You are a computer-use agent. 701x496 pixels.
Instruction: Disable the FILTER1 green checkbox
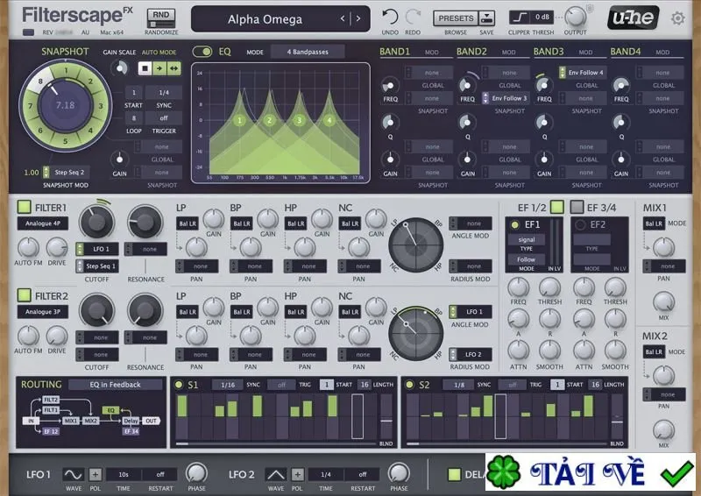(25, 207)
